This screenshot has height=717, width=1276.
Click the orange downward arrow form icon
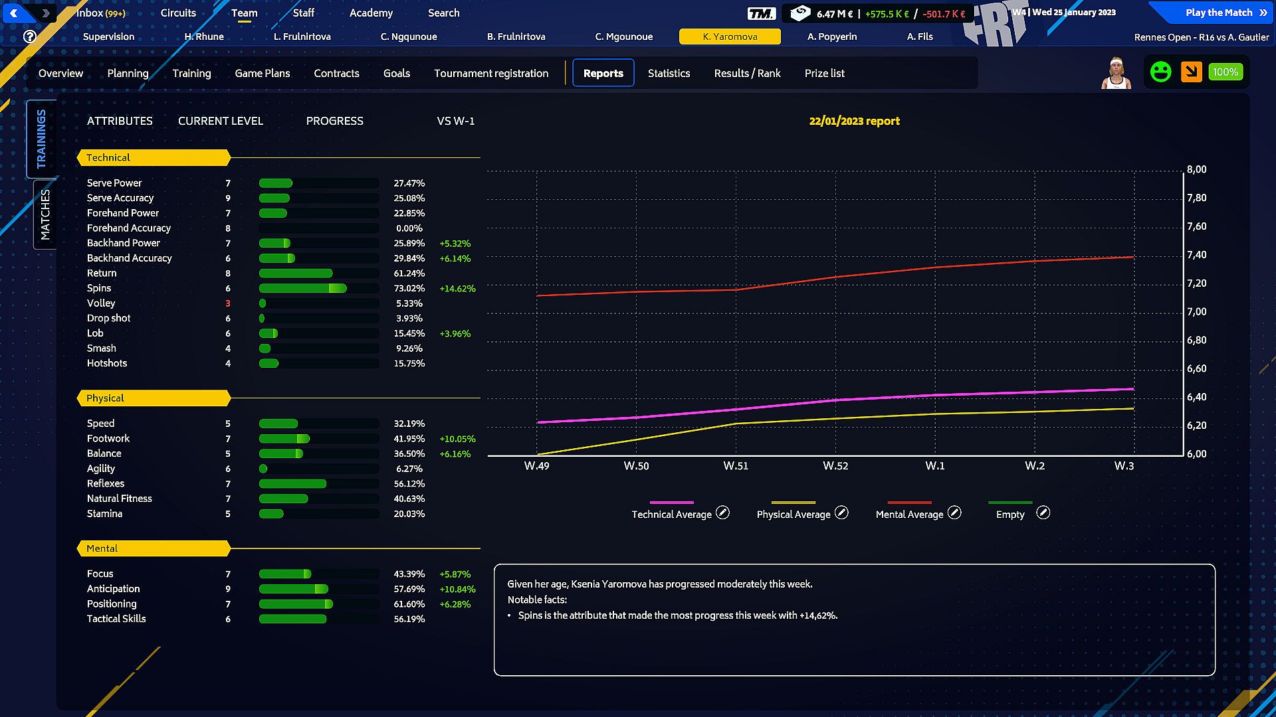click(x=1191, y=72)
